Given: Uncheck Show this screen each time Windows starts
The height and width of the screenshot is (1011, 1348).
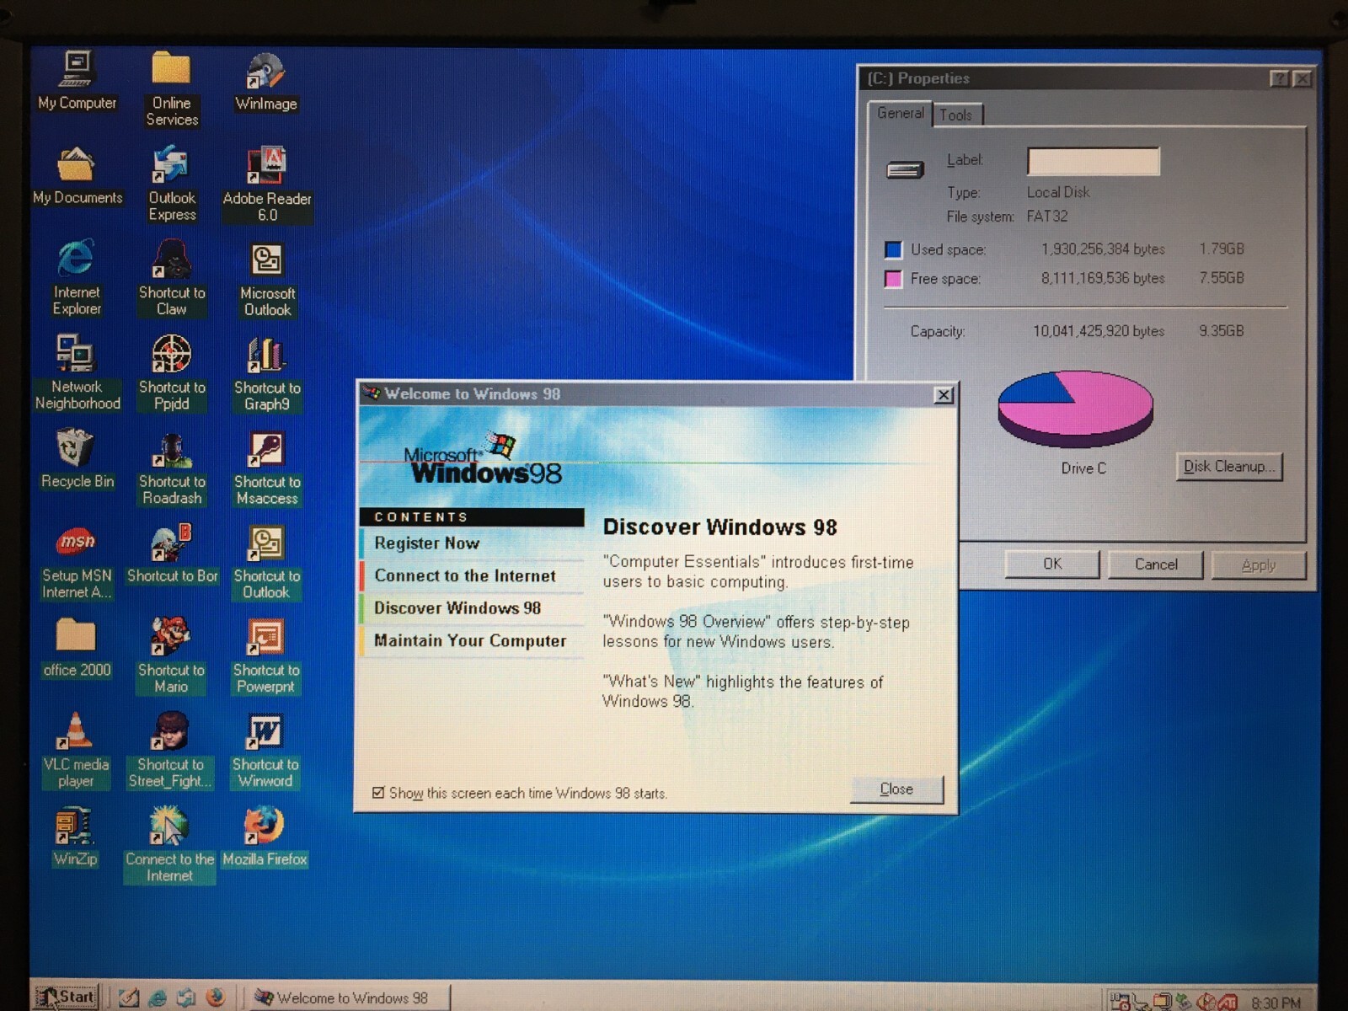Looking at the screenshot, I should point(378,793).
